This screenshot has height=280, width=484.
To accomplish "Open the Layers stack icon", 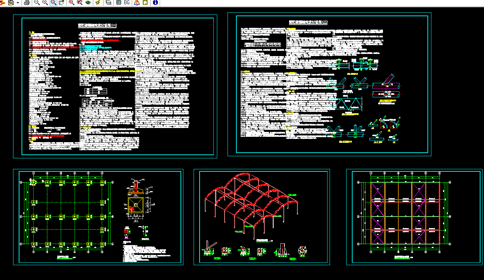I will pos(108,2).
